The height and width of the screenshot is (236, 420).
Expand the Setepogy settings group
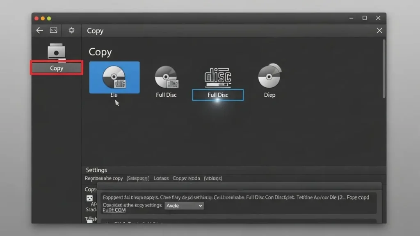click(x=138, y=178)
